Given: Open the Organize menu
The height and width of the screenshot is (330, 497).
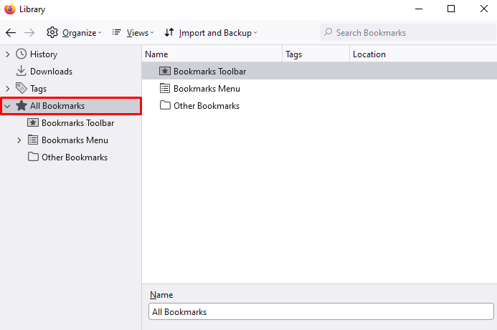Looking at the screenshot, I should point(74,33).
